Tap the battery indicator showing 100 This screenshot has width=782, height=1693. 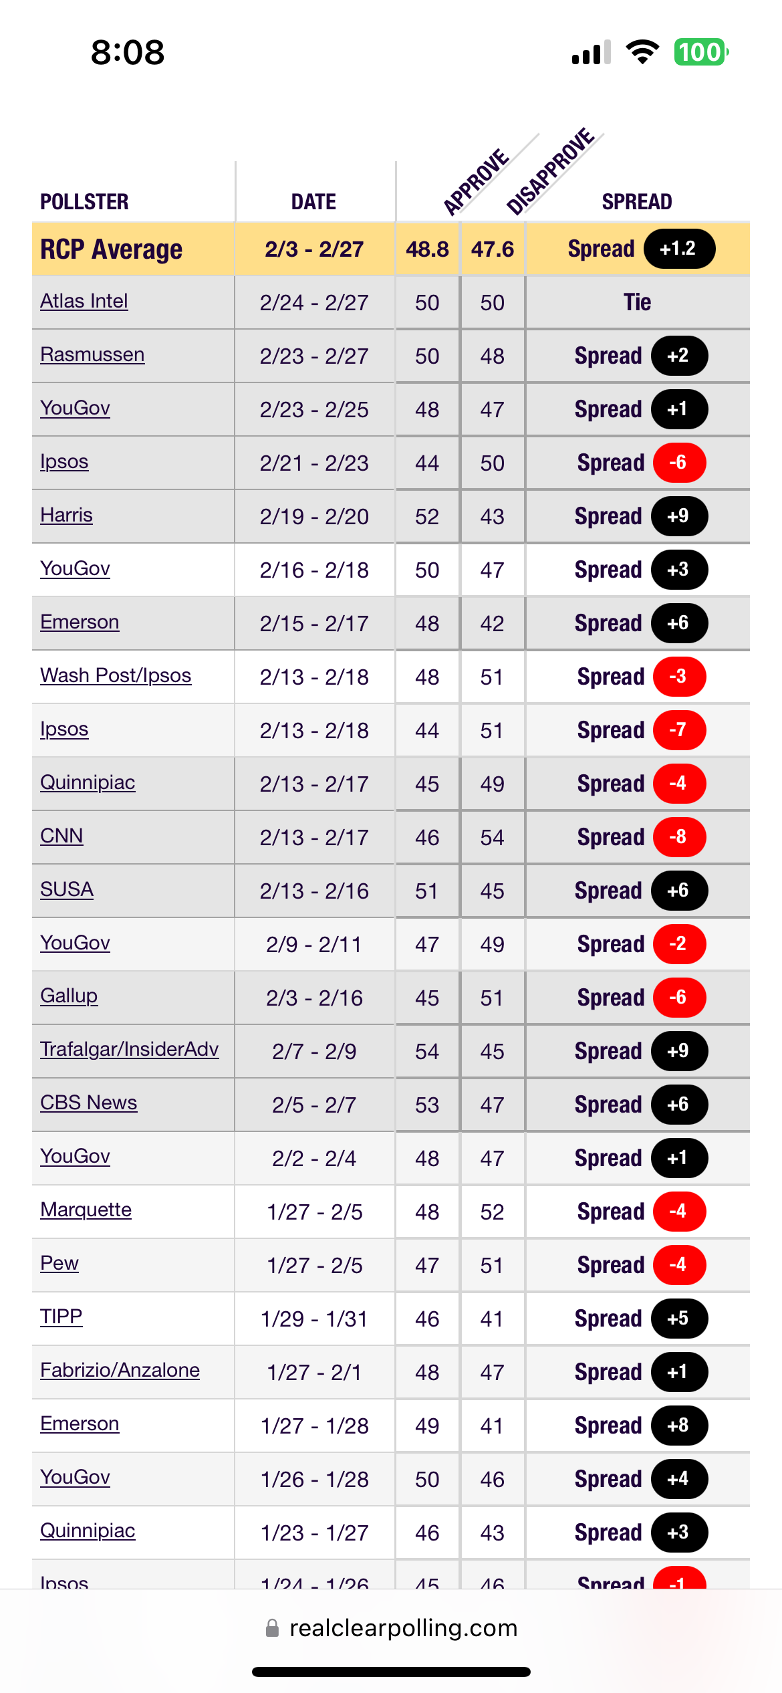pyautogui.click(x=700, y=52)
